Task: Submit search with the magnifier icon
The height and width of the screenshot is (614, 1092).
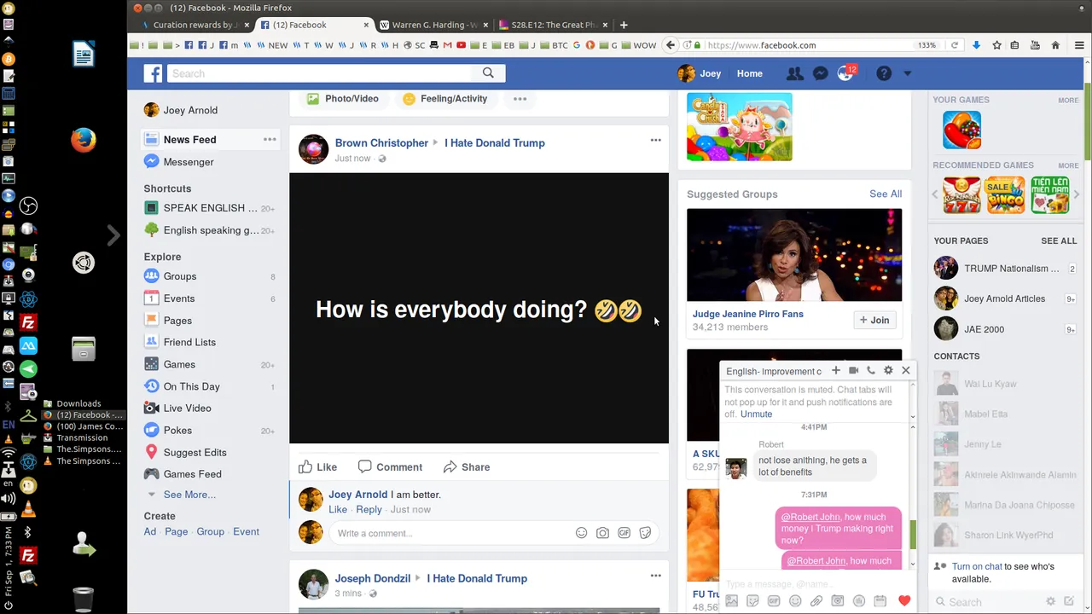Action: (488, 73)
